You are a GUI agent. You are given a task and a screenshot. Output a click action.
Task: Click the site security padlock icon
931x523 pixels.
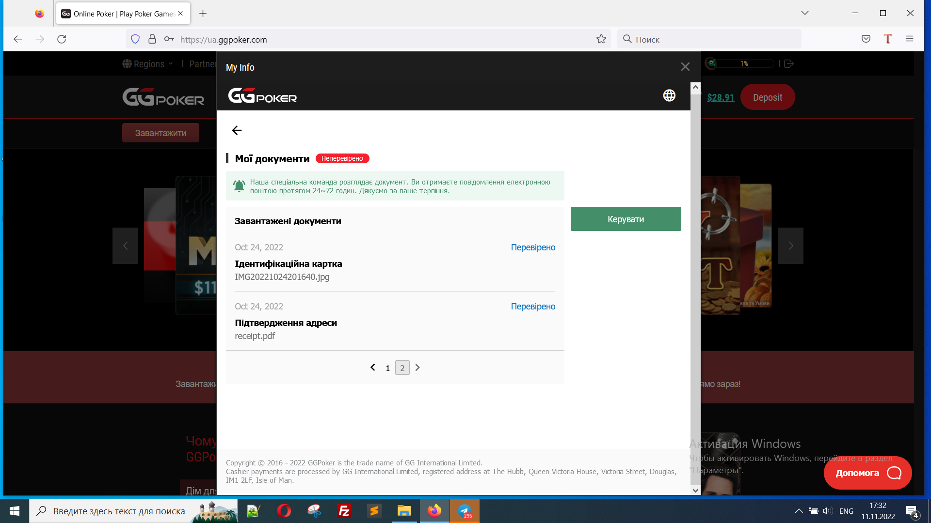coord(152,39)
